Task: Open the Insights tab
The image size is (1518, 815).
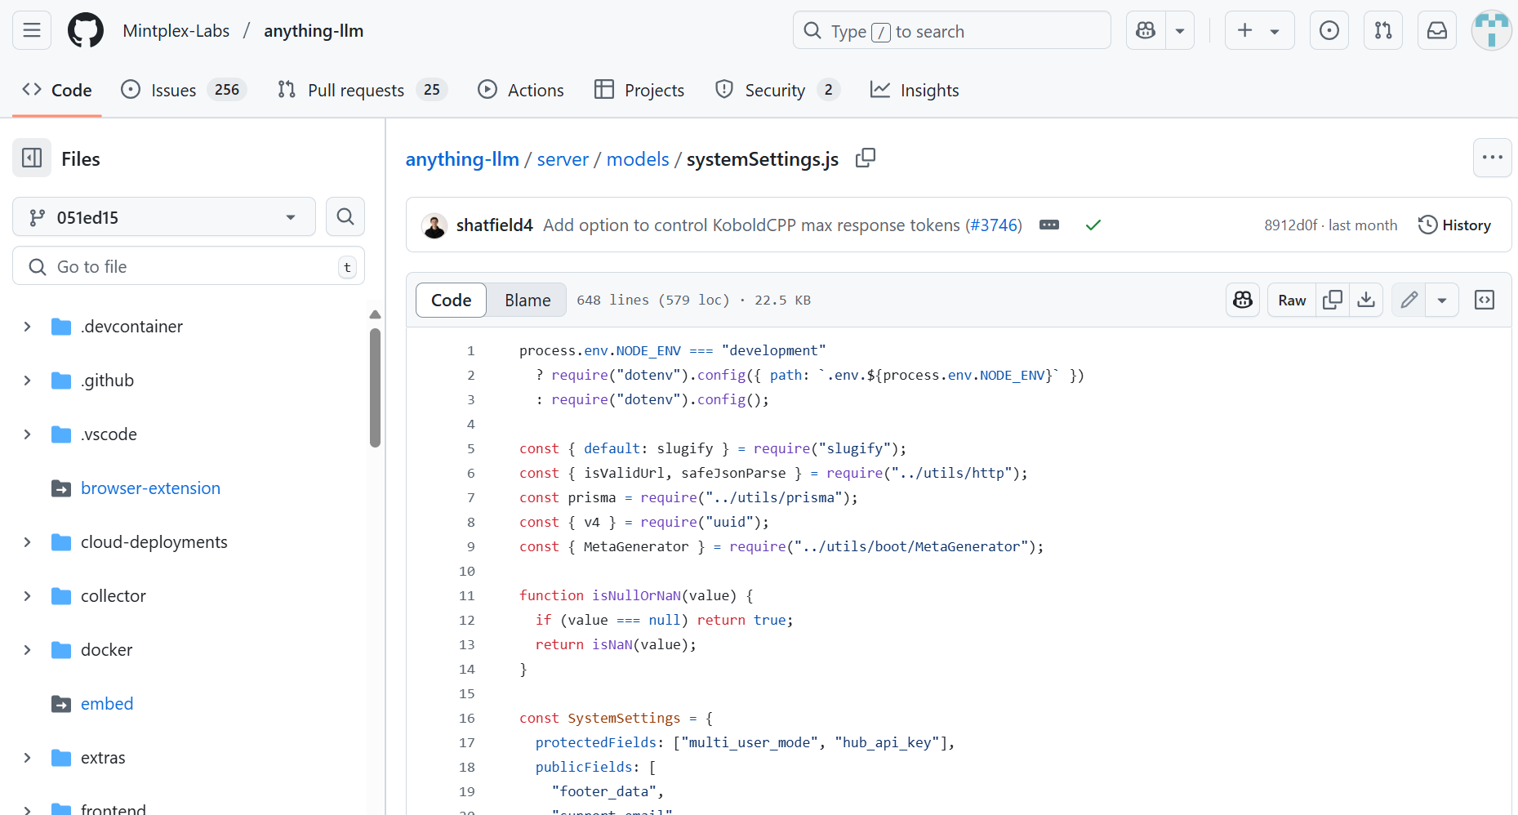Action: (x=915, y=90)
